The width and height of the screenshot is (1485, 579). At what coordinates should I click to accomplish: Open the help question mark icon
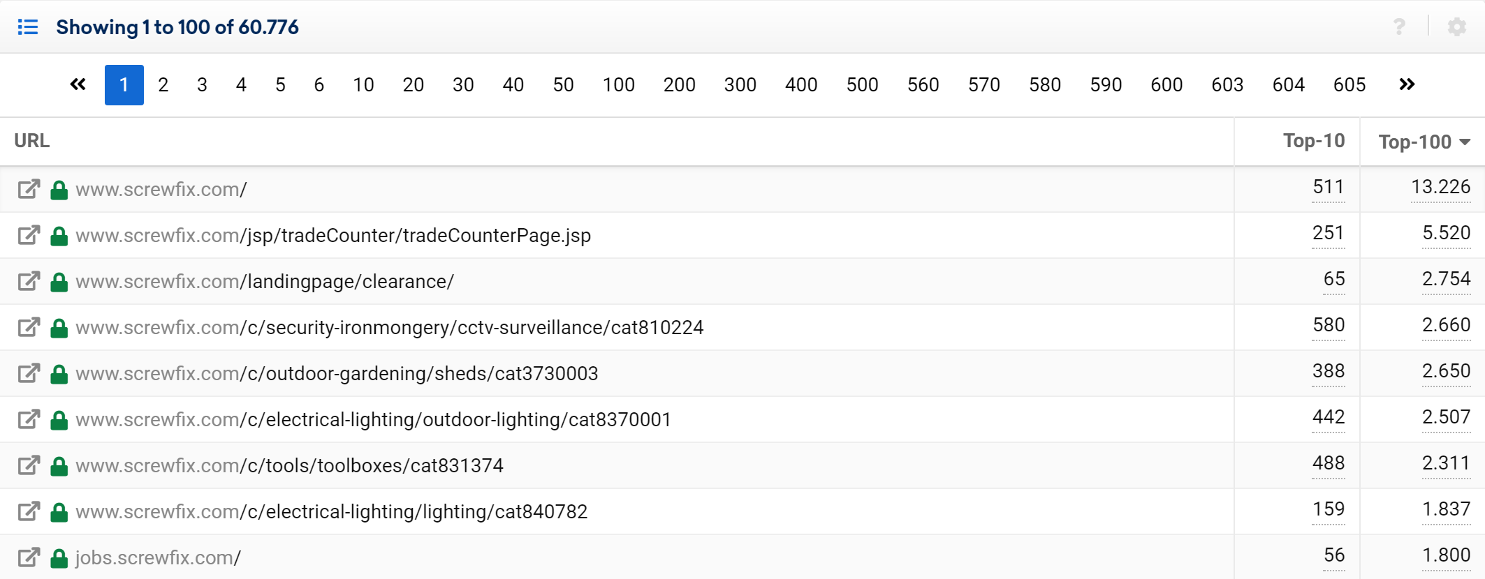click(x=1399, y=27)
